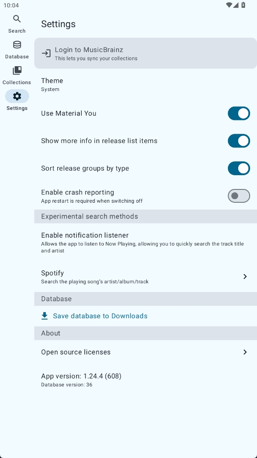257x458 pixels.
Task: Turn off Show more info in release list items
Action: (x=239, y=141)
